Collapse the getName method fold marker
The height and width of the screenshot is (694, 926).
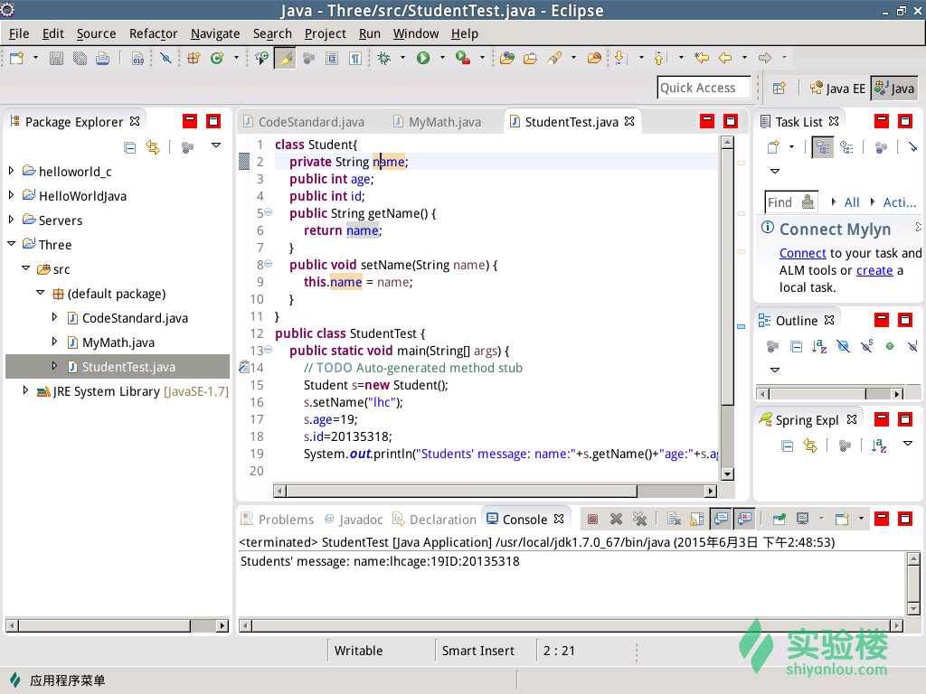click(x=268, y=211)
